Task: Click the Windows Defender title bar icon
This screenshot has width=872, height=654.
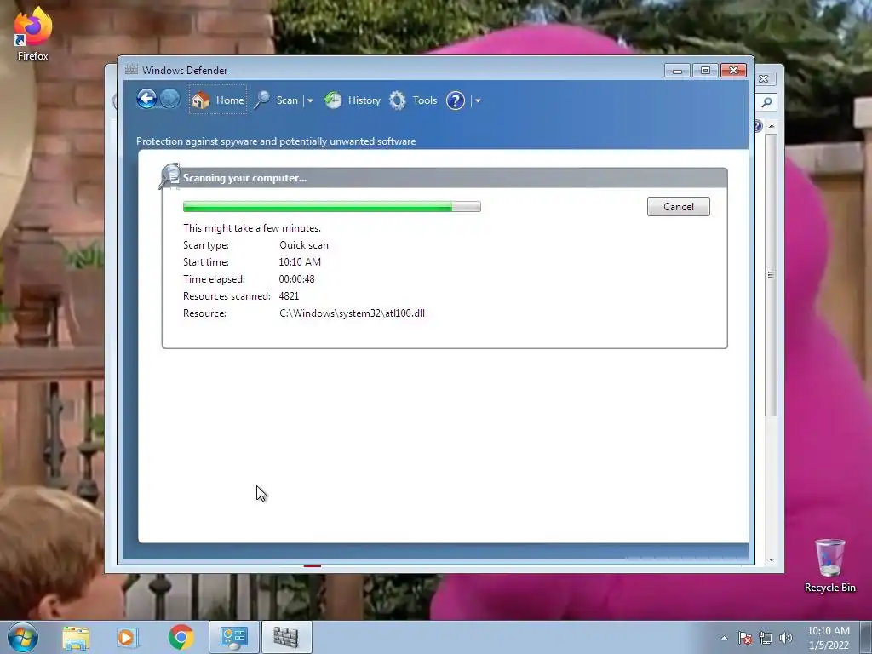Action: 131,70
